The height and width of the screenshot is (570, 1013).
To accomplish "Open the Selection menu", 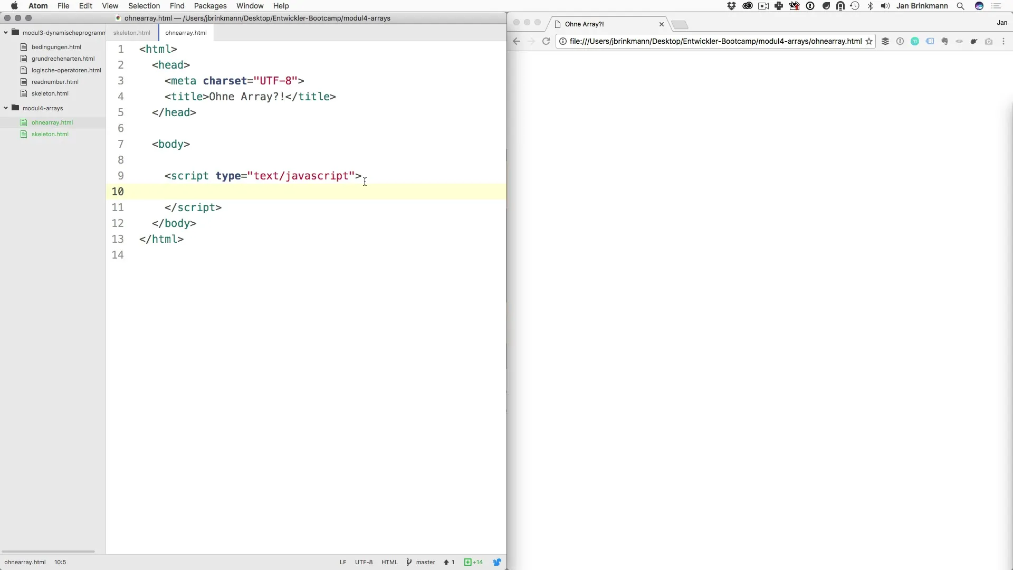I will (x=144, y=6).
